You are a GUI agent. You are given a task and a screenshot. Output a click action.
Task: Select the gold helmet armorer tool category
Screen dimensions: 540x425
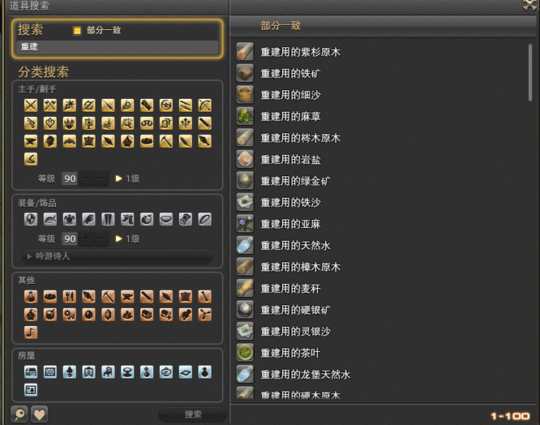[x=50, y=141]
